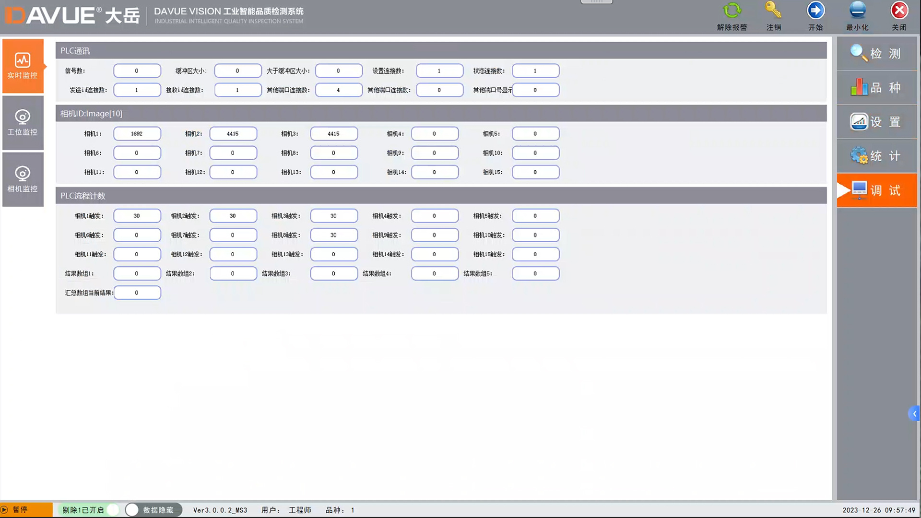The image size is (921, 518).
Task: Click the 相机3触发 field showing 30
Action: point(334,216)
